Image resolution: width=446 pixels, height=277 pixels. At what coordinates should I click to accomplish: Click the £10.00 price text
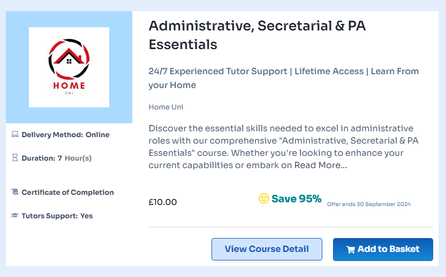pyautogui.click(x=163, y=202)
